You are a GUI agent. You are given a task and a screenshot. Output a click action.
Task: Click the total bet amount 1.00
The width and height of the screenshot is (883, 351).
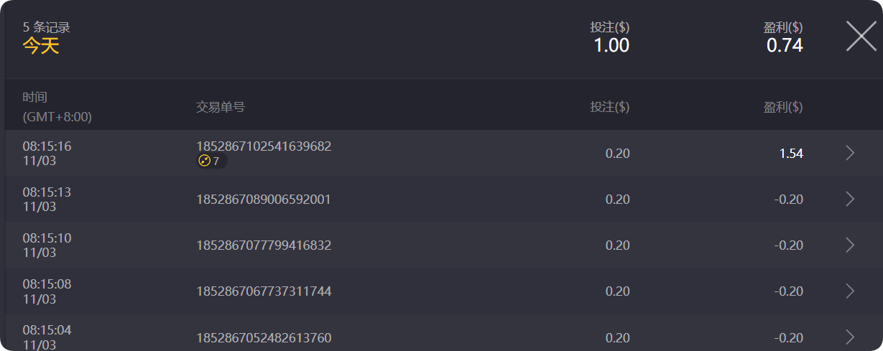611,46
